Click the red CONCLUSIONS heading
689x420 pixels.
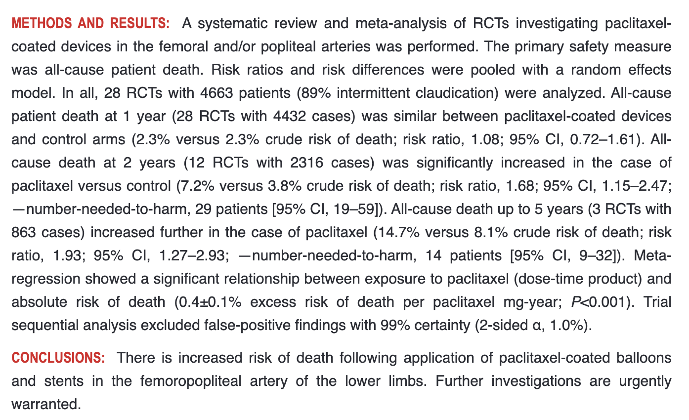58,358
